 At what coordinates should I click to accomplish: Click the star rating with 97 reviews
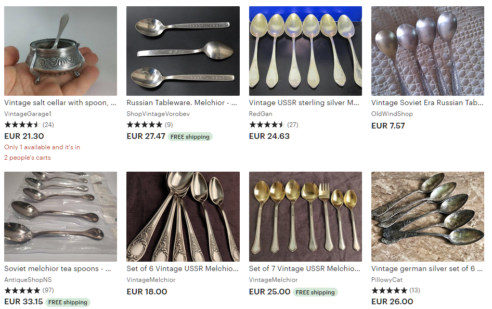[x=29, y=290]
